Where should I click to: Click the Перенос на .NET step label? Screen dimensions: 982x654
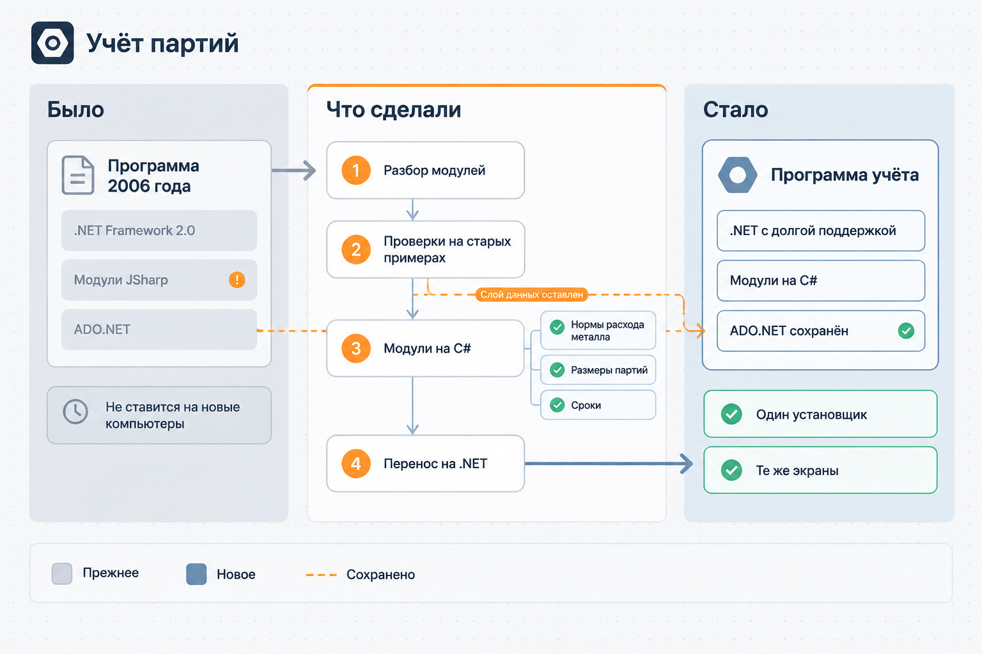pos(435,464)
